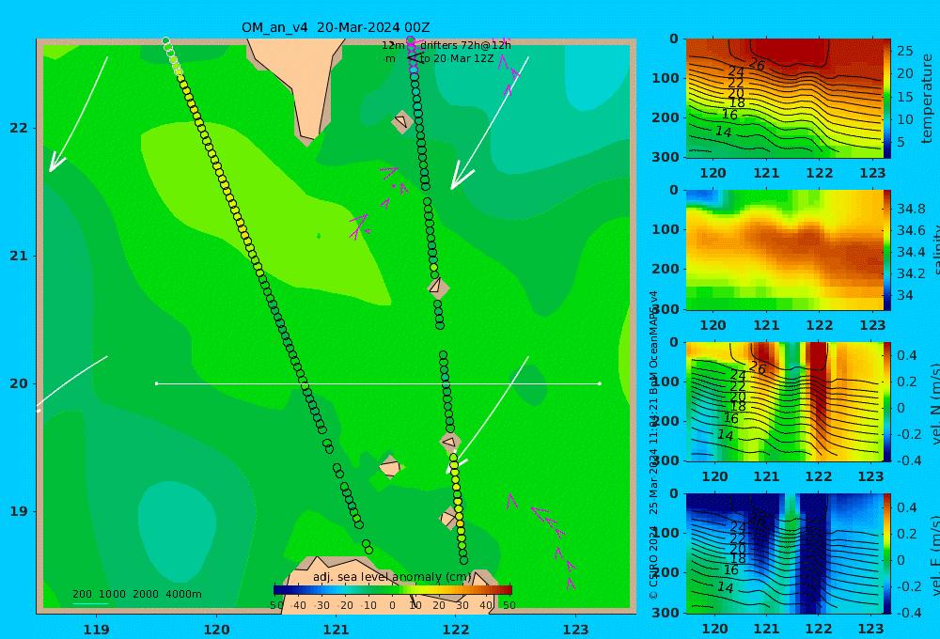
Task: Click the 'vel. N (m/s)' axis label
Action: [x=933, y=405]
